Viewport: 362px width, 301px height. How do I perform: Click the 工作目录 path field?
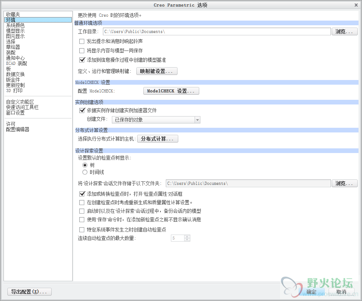point(217,31)
